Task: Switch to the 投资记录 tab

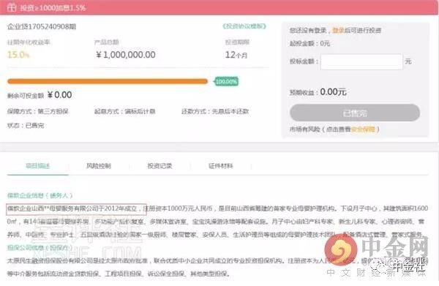Action: click(160, 166)
